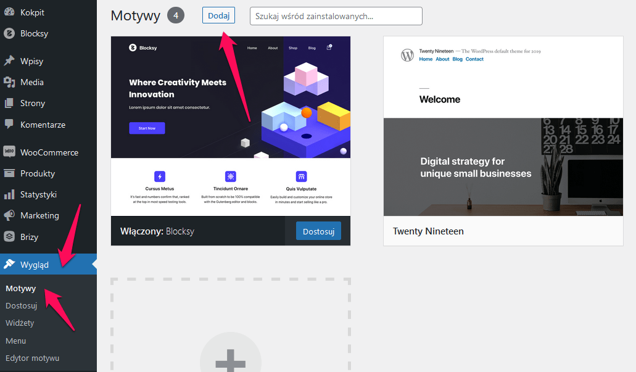Click the Brizy layers icon
The image size is (636, 372).
point(9,236)
